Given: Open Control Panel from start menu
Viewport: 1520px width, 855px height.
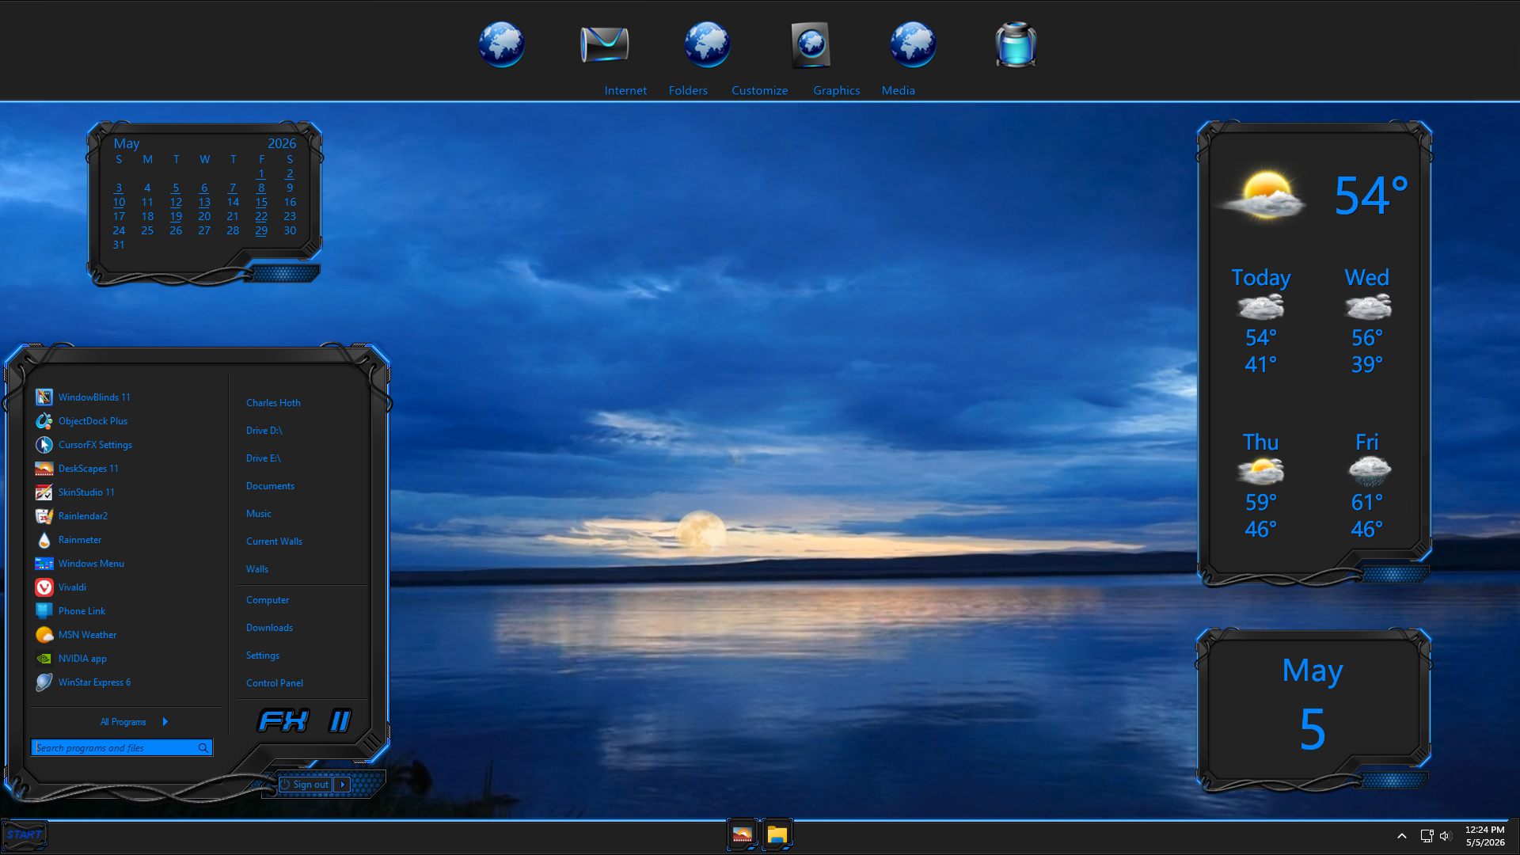Looking at the screenshot, I should point(275,683).
